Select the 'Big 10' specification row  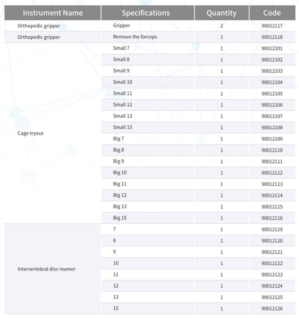[120, 173]
